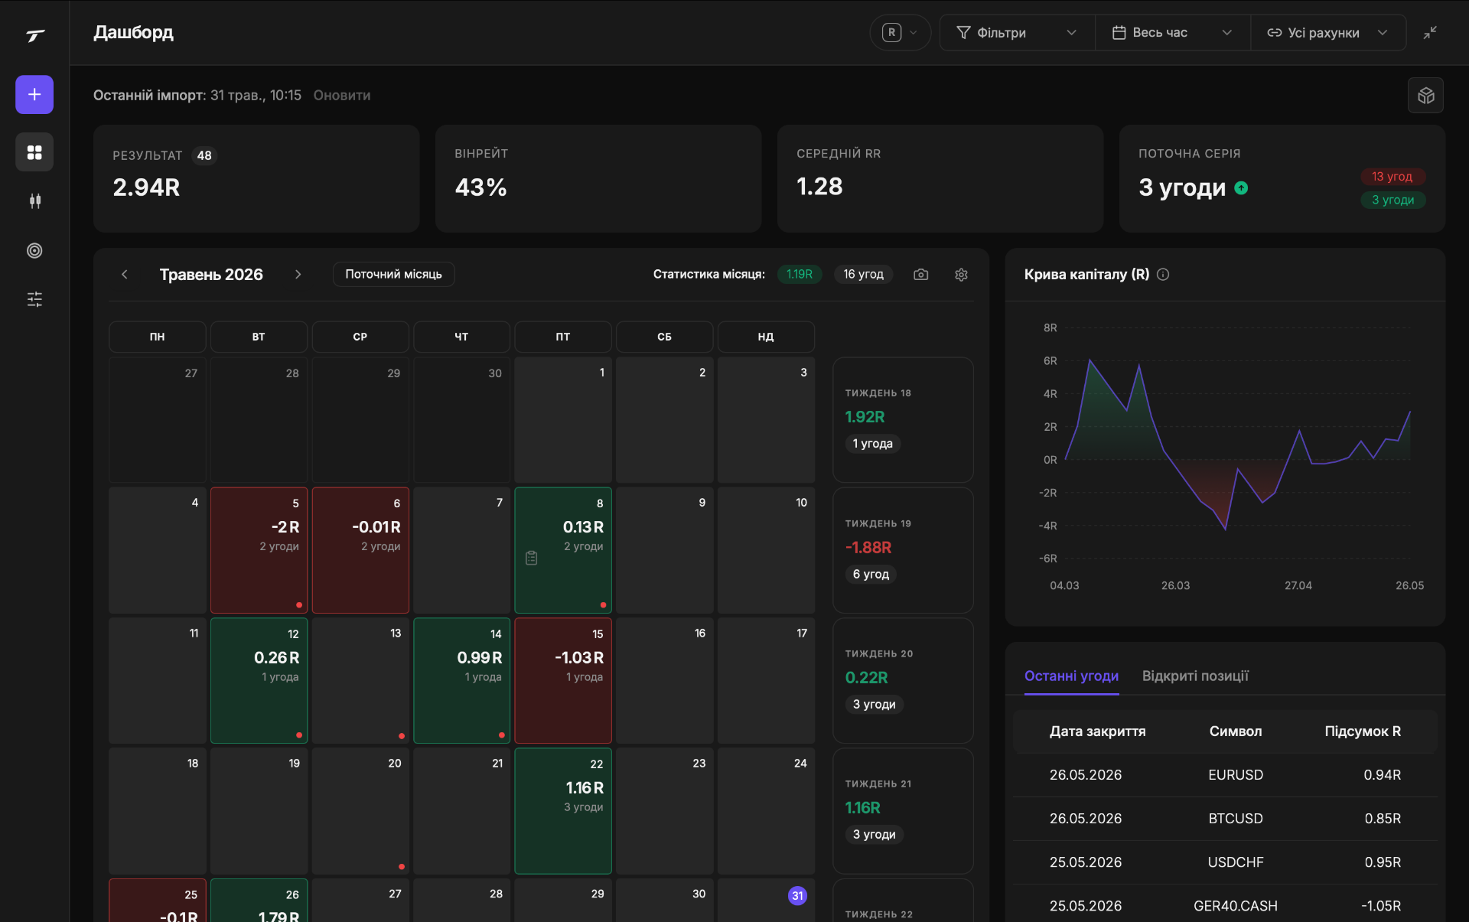The width and height of the screenshot is (1469, 922).
Task: Open the May 12 day cell with 0.26R
Action: point(259,680)
